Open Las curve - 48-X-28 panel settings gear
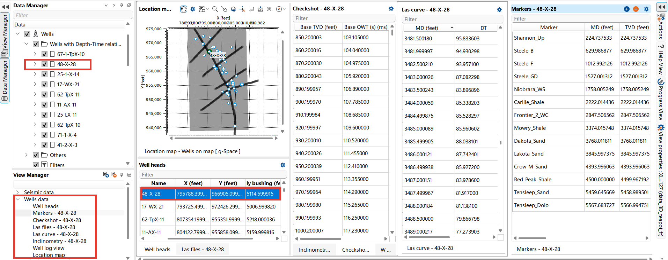Image resolution: width=668 pixels, height=260 pixels. click(x=499, y=10)
